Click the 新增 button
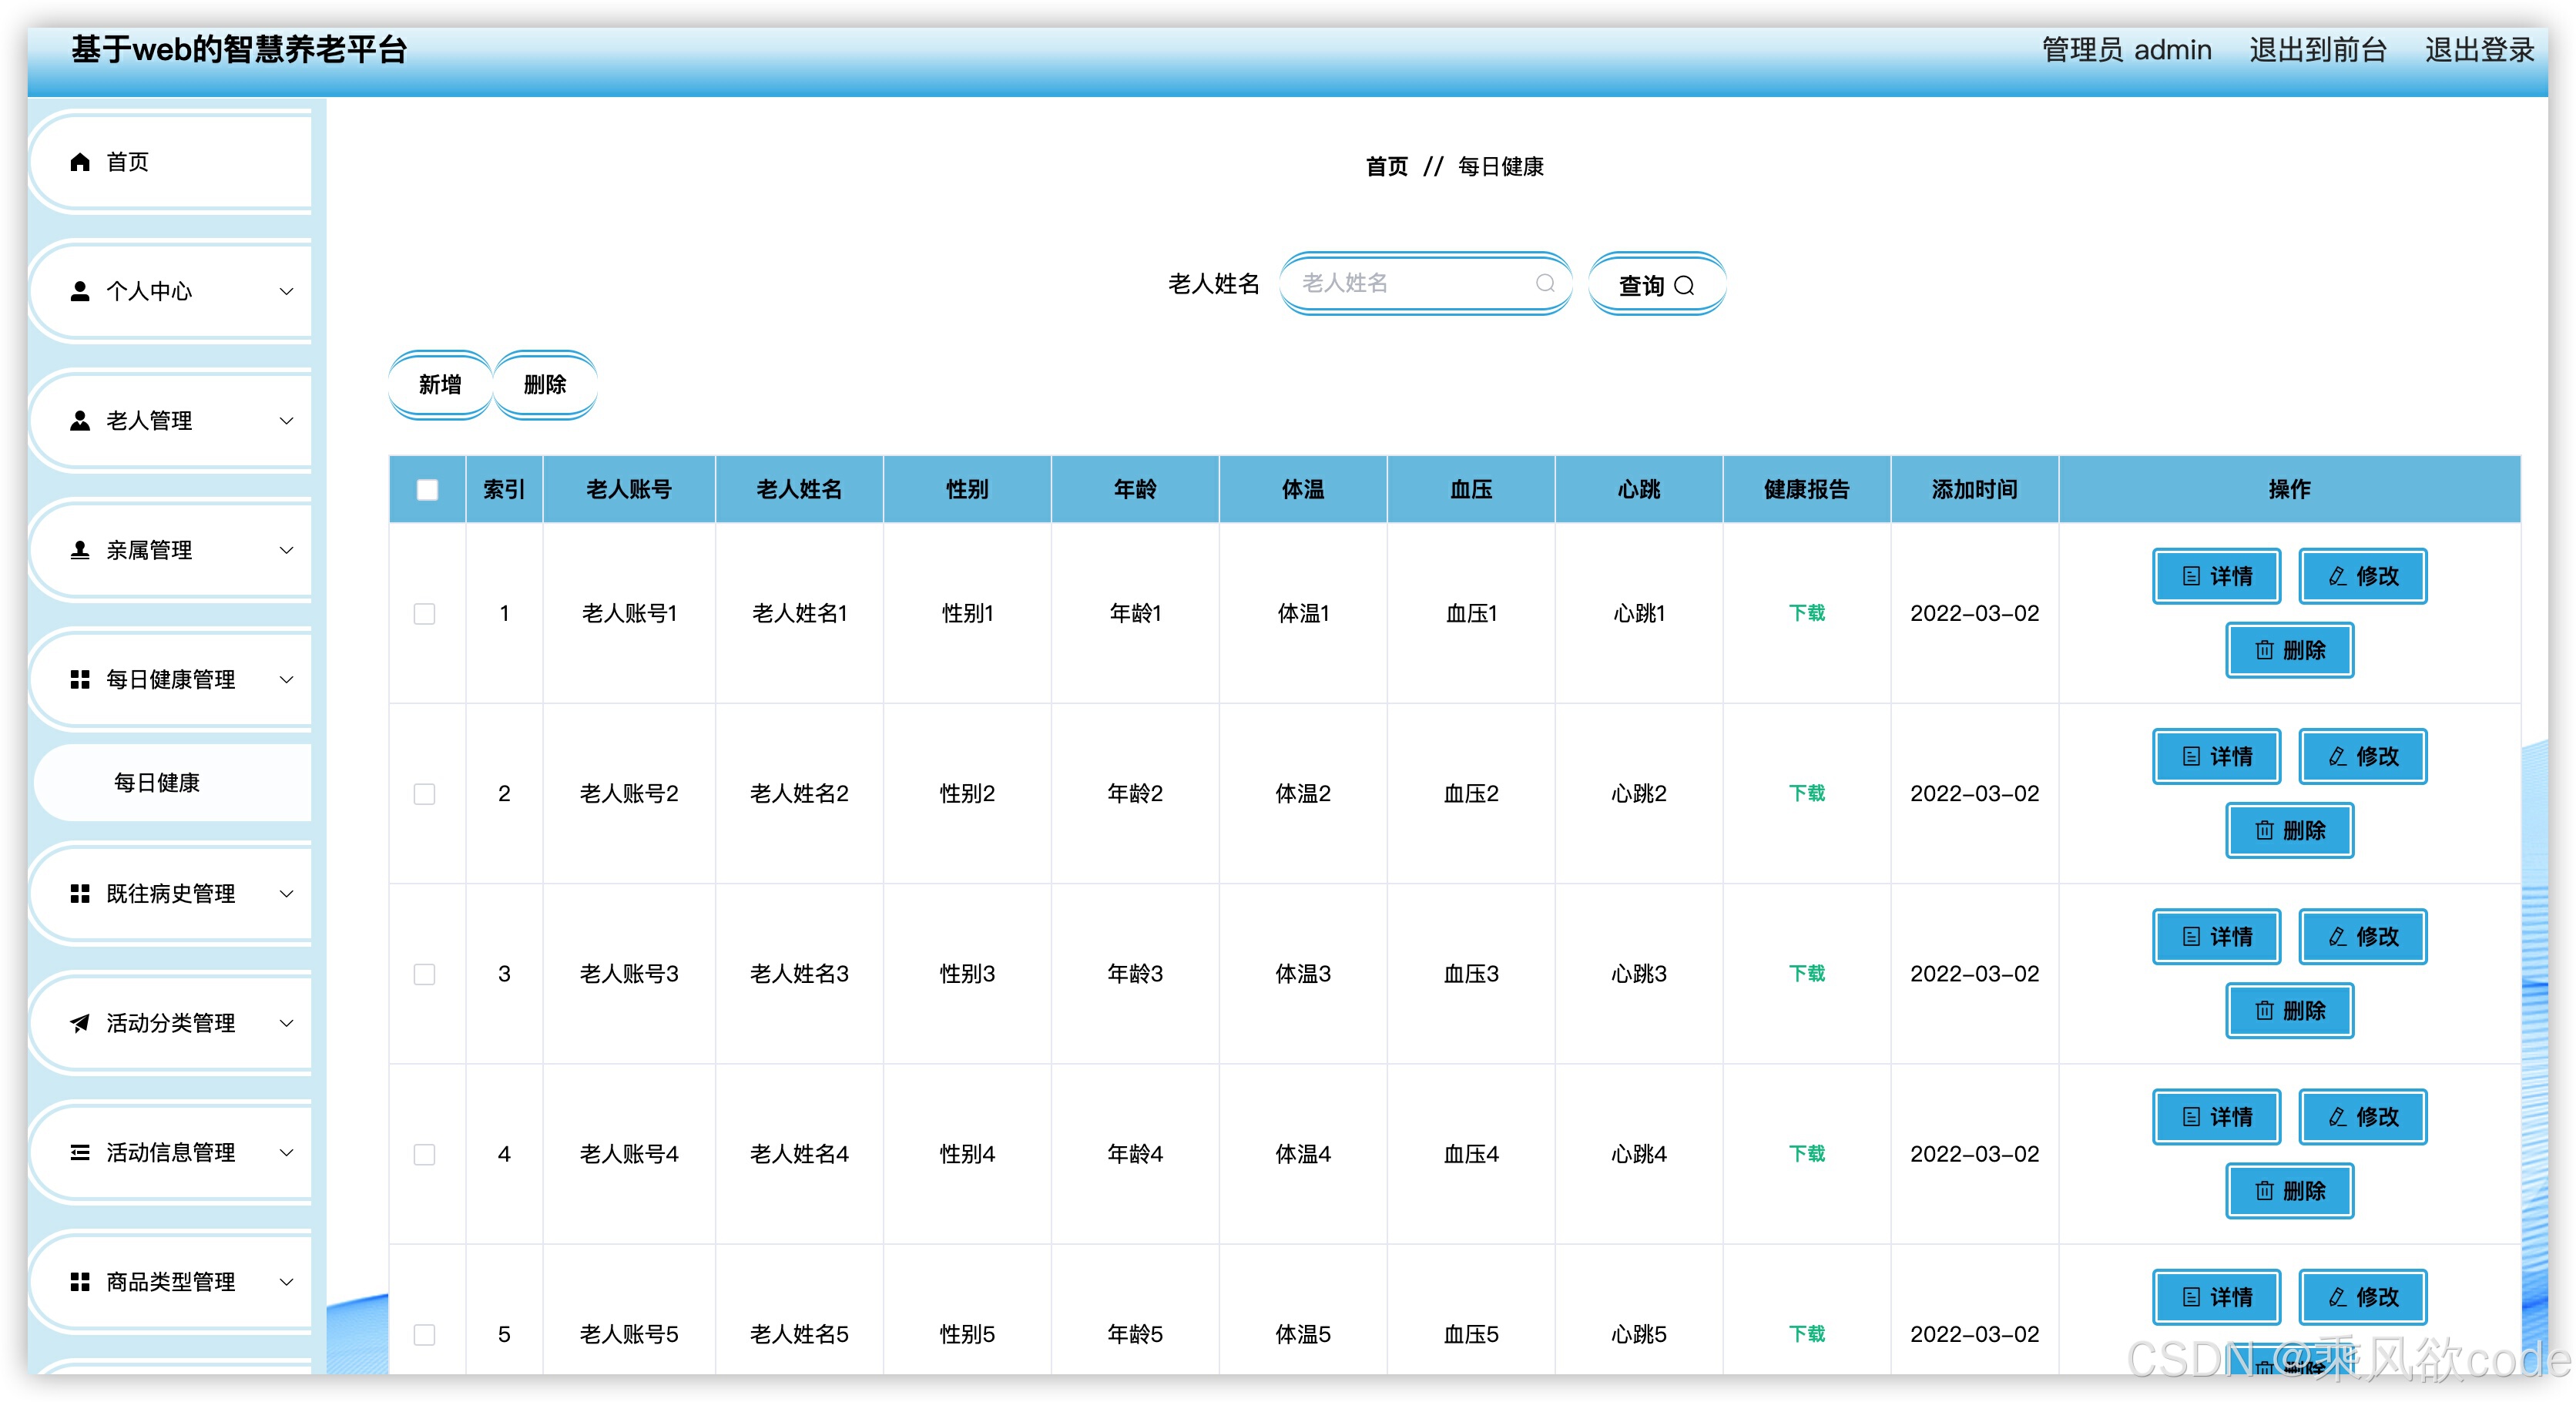The height and width of the screenshot is (1402, 2576). point(440,384)
